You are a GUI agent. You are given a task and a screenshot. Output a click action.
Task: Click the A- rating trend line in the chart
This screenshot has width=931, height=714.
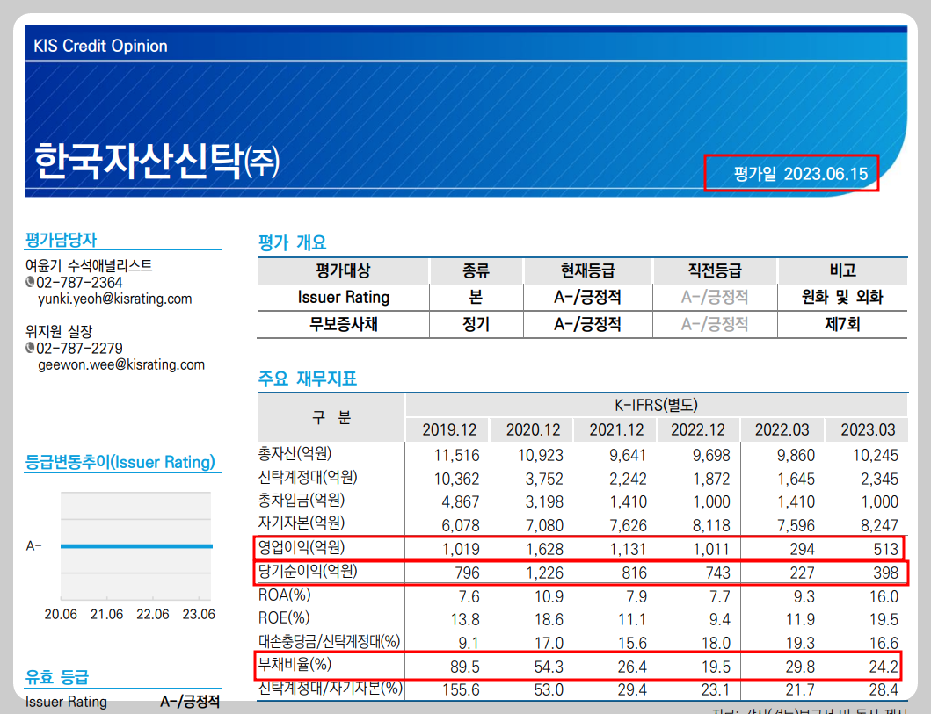pyautogui.click(x=136, y=546)
